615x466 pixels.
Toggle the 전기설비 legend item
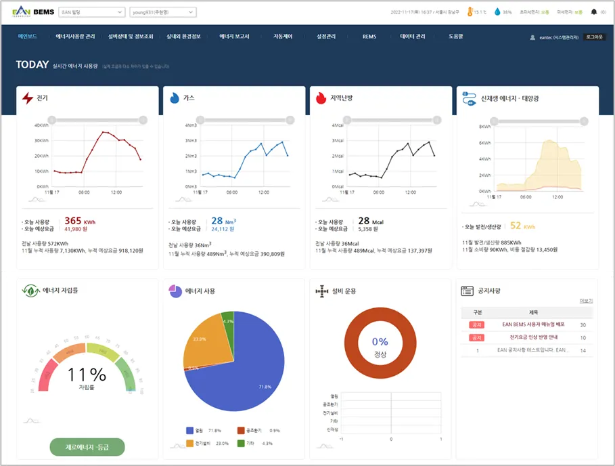207,443
